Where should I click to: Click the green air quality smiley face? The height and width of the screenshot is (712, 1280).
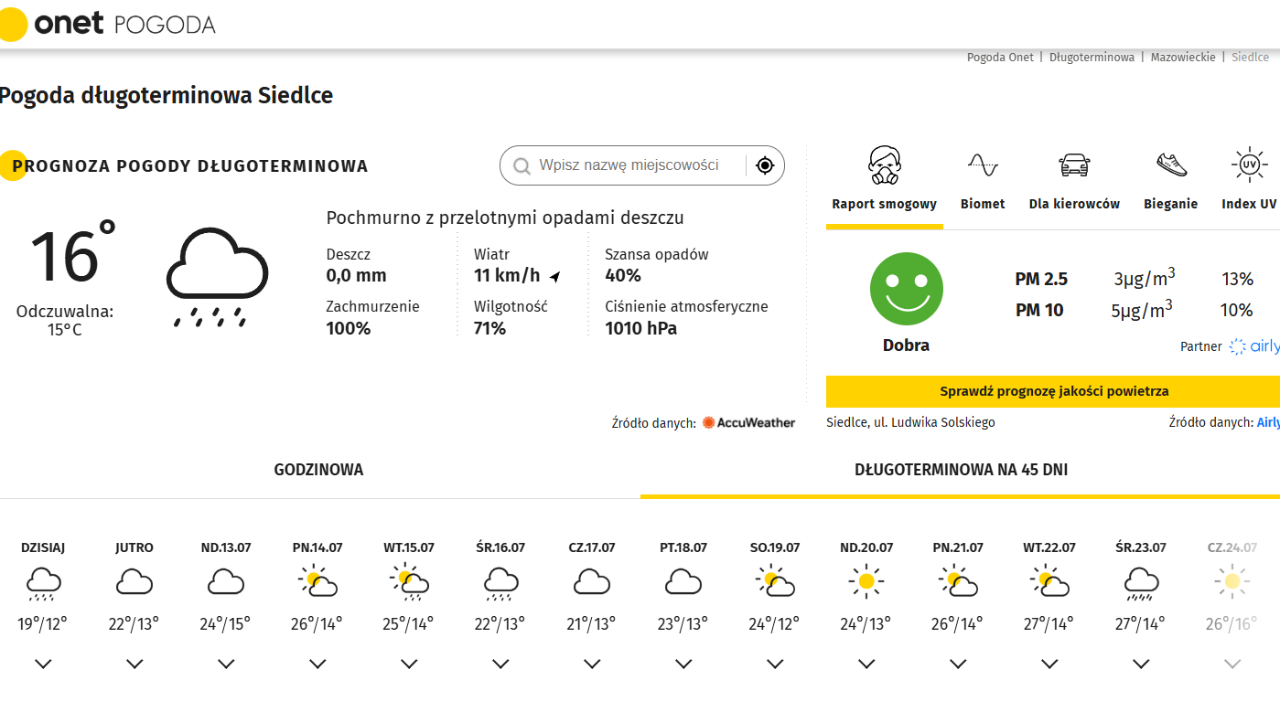click(x=906, y=289)
